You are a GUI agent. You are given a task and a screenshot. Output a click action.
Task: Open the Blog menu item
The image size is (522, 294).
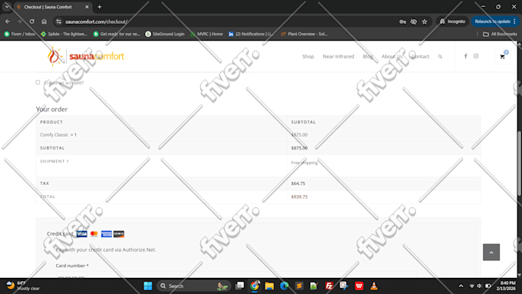point(368,57)
